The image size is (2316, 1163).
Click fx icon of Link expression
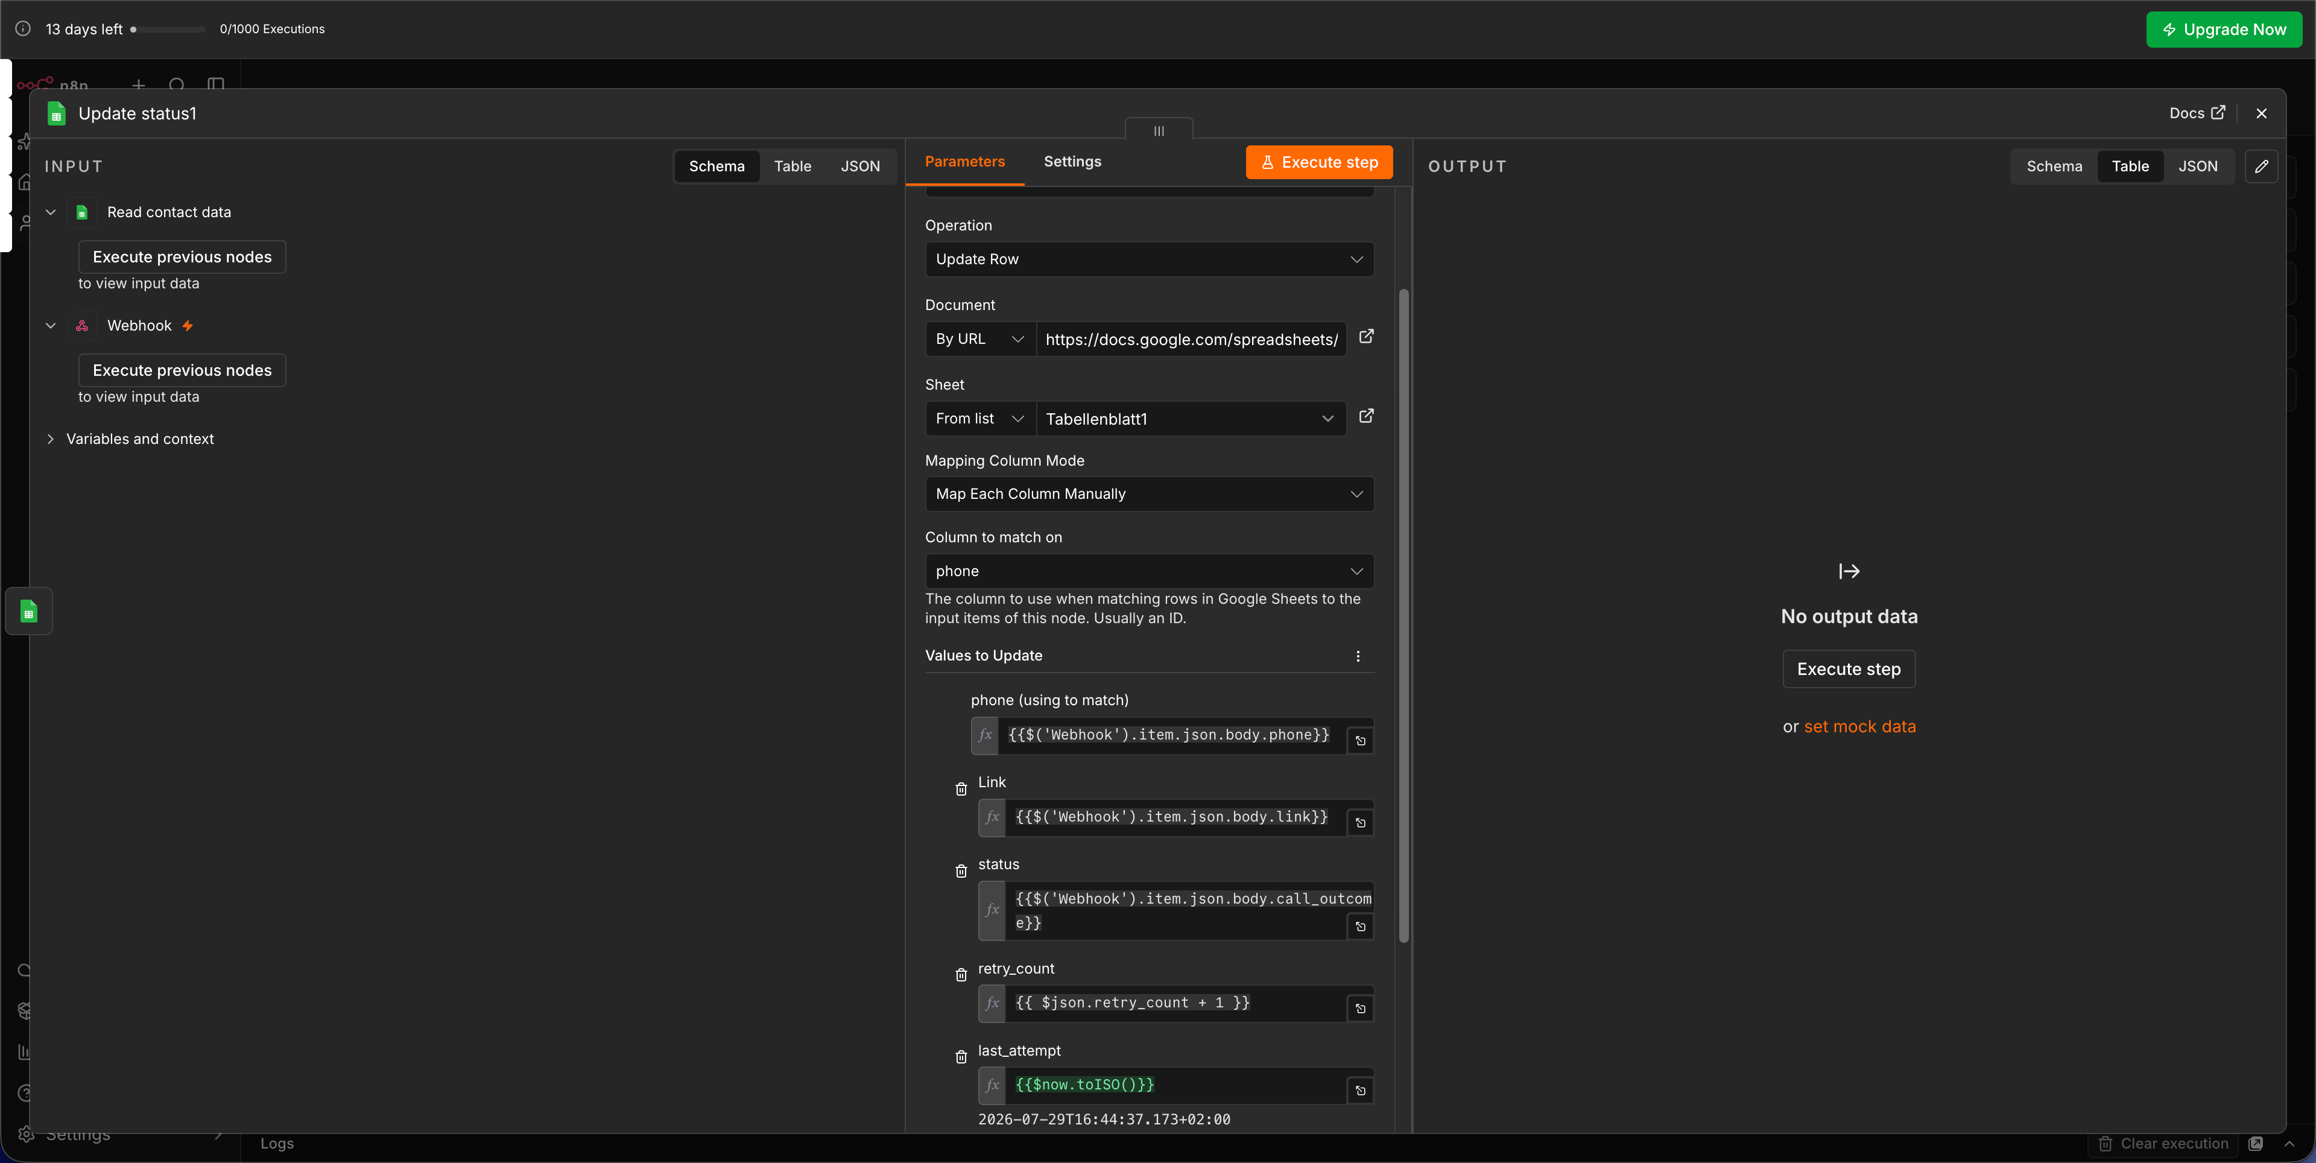(x=993, y=817)
